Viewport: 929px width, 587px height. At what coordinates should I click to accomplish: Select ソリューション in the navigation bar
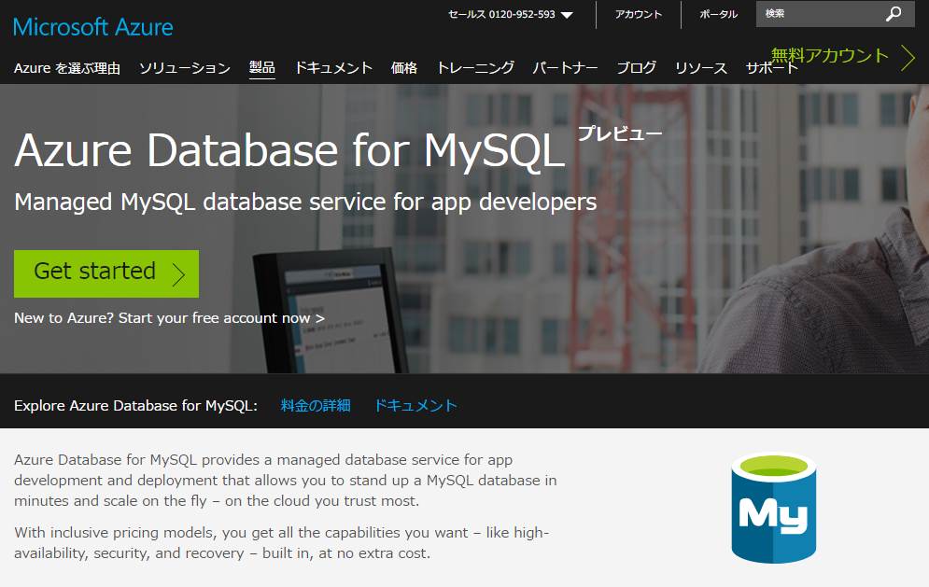coord(184,68)
